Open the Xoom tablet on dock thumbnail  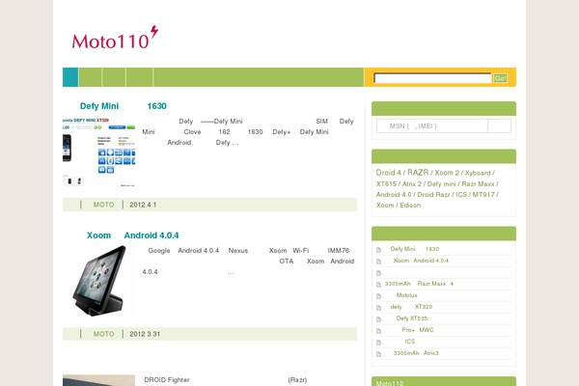[x=99, y=282]
